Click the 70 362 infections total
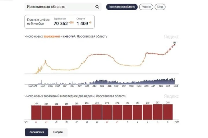This screenshot has height=138, width=208. [x=61, y=24]
